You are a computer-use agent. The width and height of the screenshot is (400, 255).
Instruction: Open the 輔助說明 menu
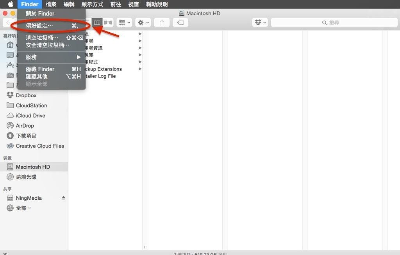(x=157, y=4)
